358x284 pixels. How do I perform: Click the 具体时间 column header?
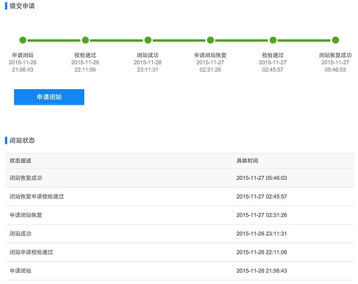[247, 160]
